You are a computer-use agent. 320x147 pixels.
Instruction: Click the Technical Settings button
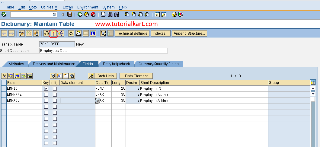coord(132,34)
